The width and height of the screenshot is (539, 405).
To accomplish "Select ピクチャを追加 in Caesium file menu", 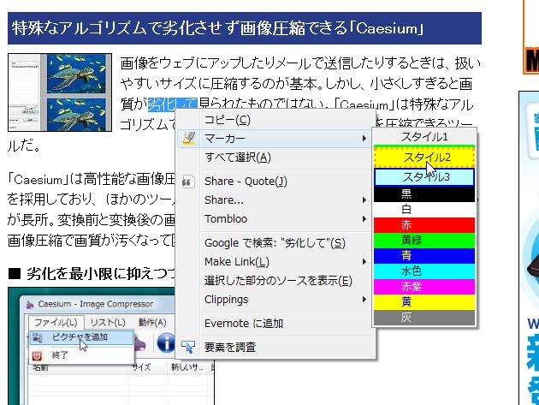I will pos(81,337).
